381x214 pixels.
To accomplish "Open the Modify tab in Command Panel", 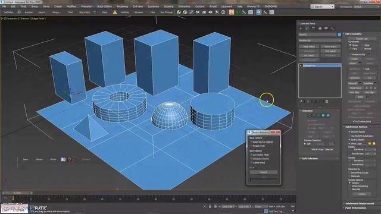I will click(x=307, y=29).
